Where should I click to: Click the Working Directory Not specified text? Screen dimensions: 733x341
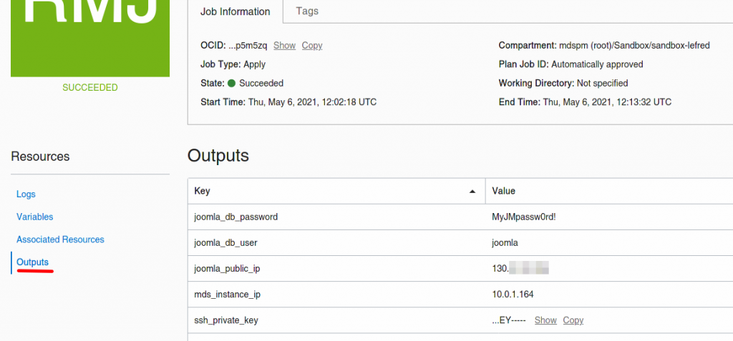point(602,84)
